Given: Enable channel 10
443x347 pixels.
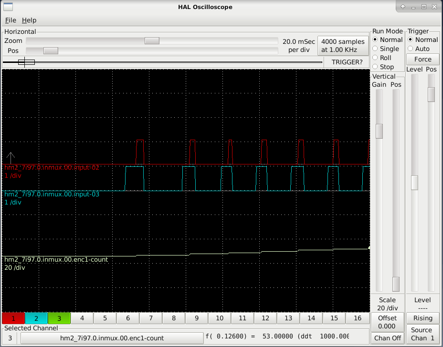Looking at the screenshot, I should (220, 318).
